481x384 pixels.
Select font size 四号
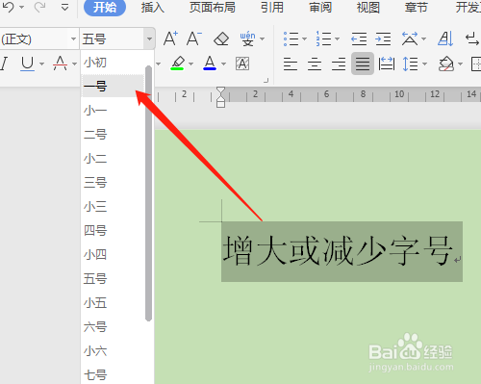pos(113,230)
